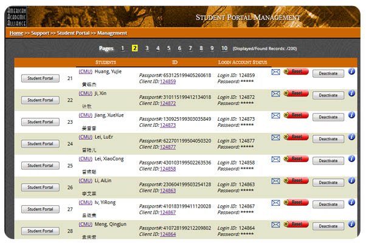The height and width of the screenshot is (244, 366).
Task: Reset password for login ID 124873
Action: (x=296, y=115)
